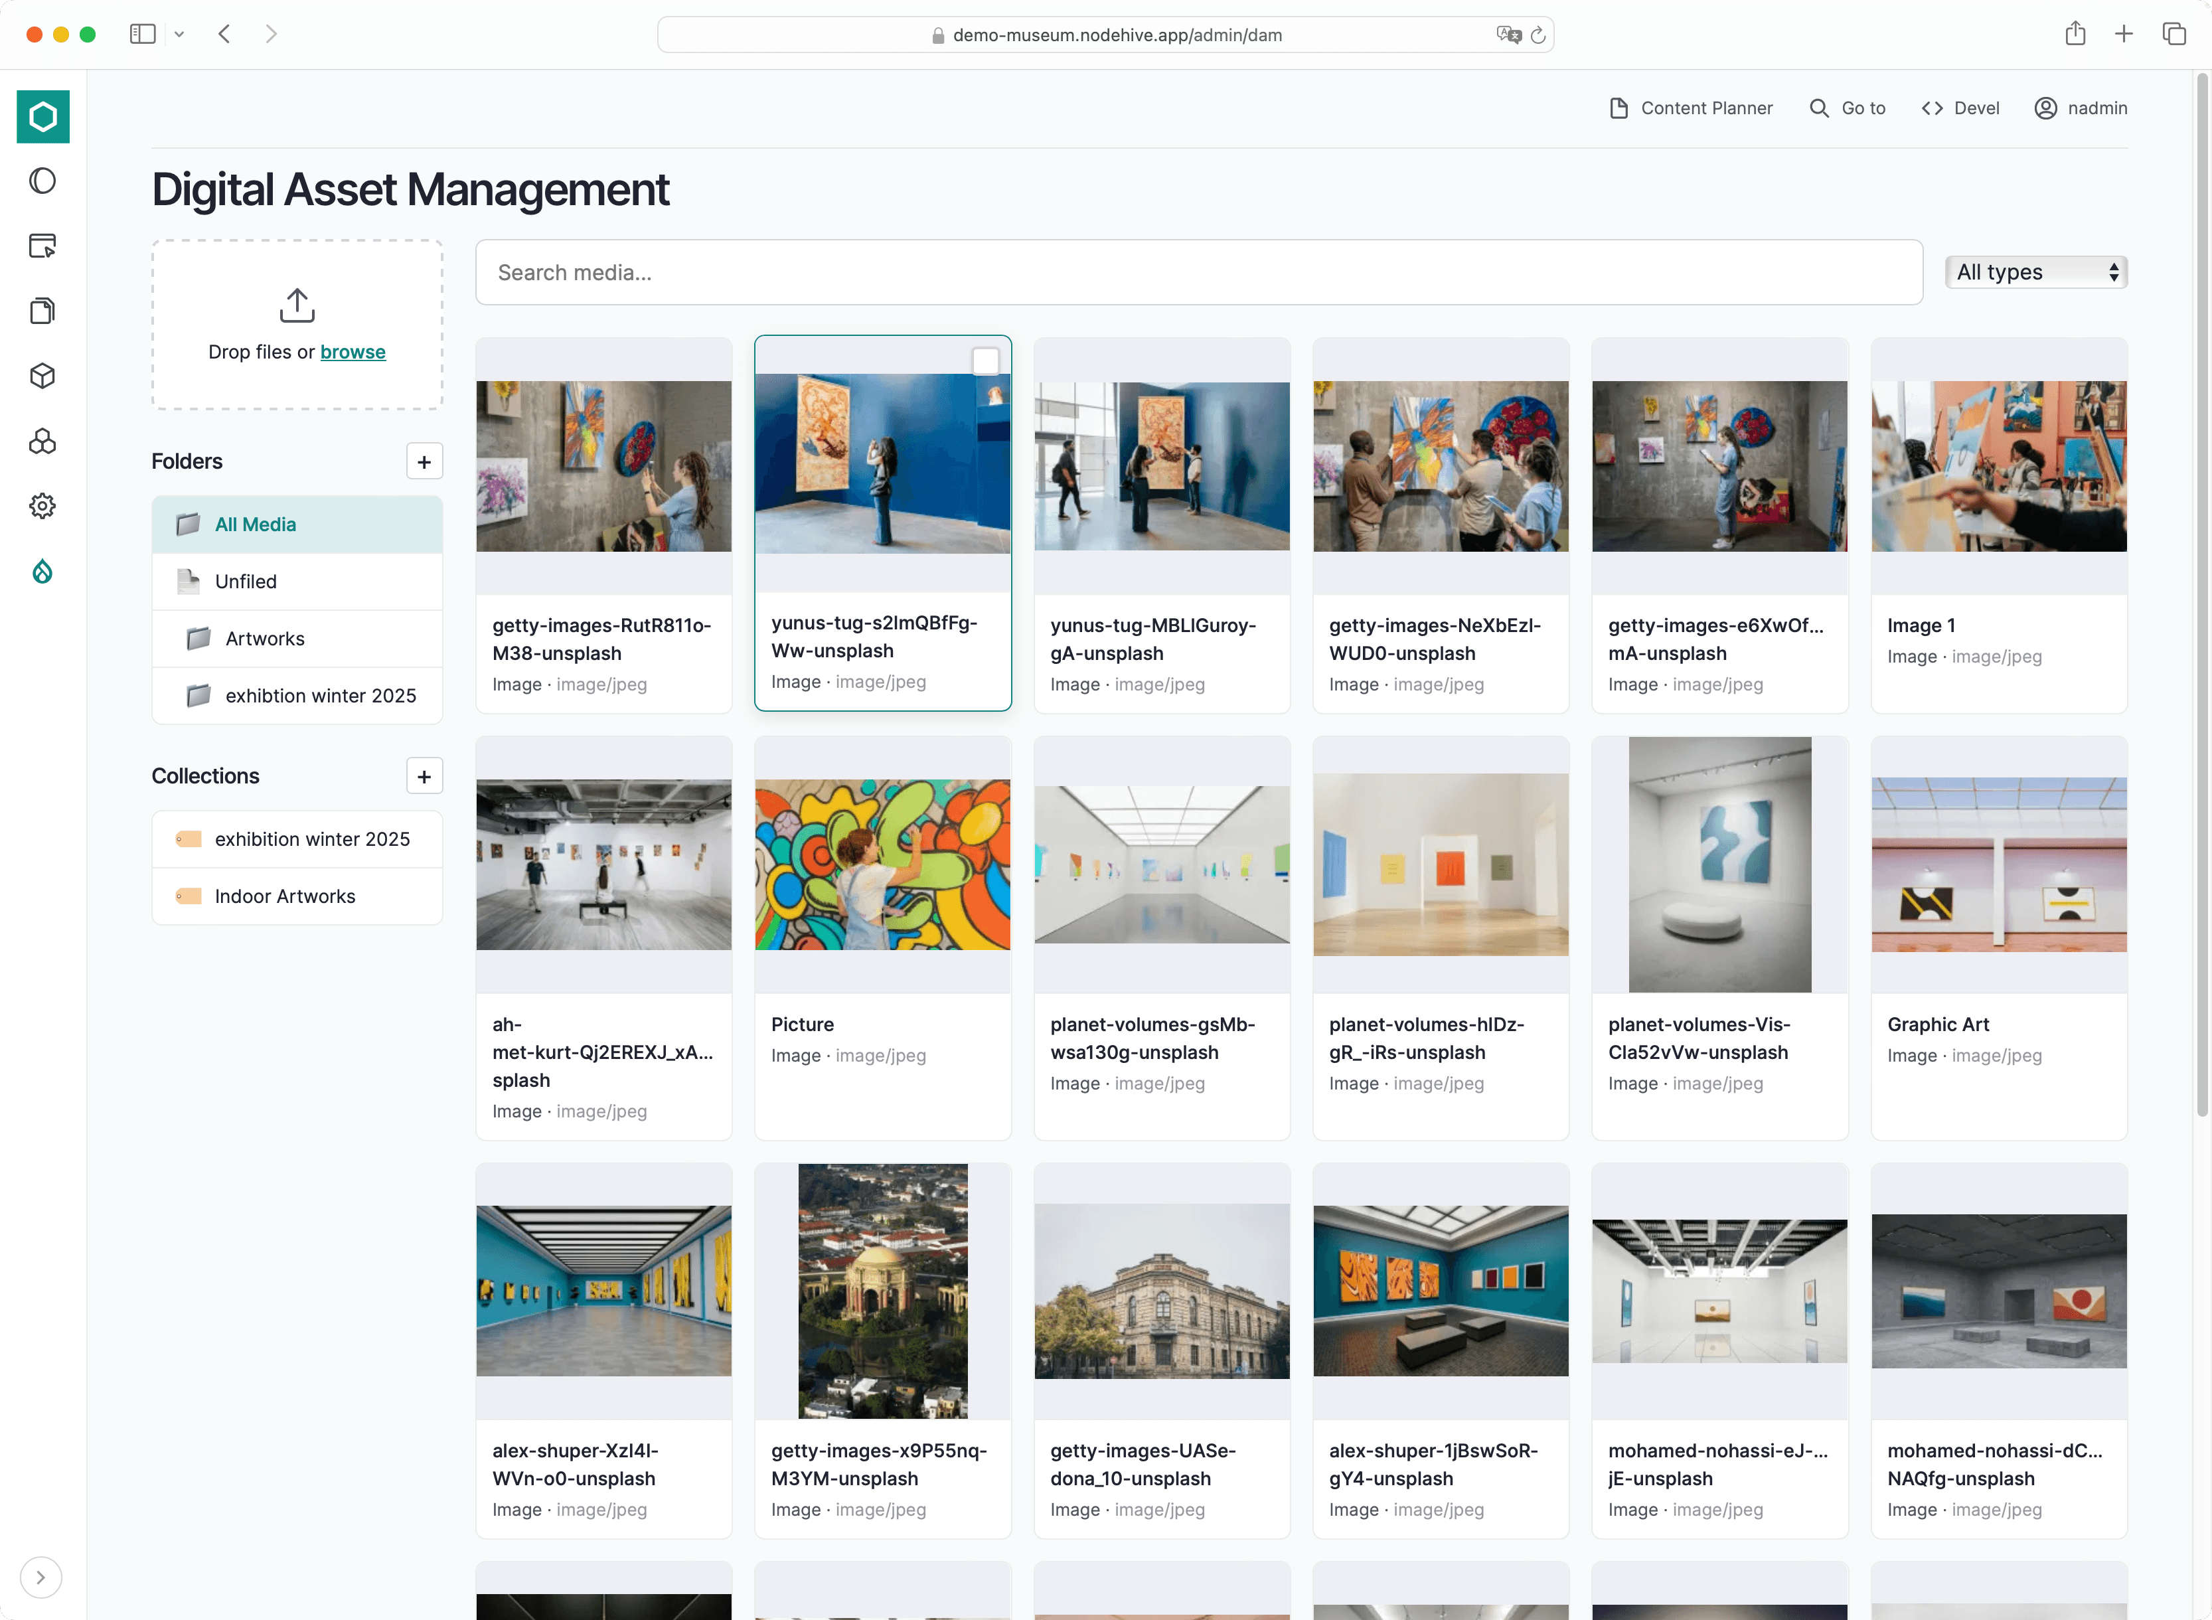Click the browse link to upload files
The height and width of the screenshot is (1620, 2212).
click(x=354, y=351)
